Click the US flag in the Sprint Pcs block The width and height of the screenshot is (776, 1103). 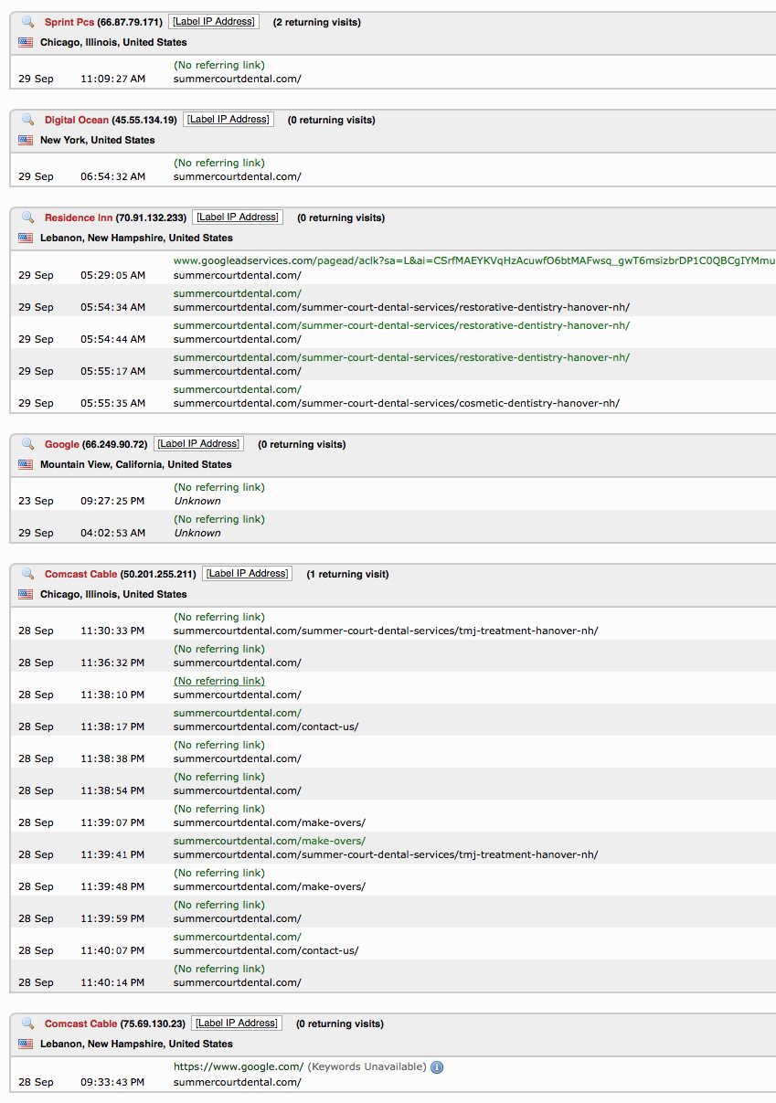point(26,42)
